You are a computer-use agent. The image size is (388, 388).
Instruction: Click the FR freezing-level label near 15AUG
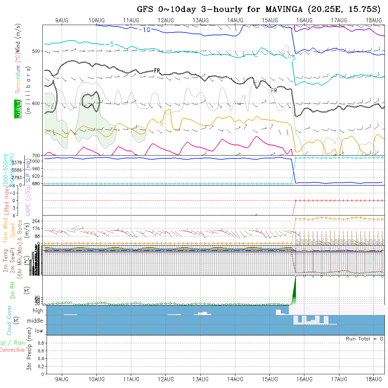[x=274, y=91]
